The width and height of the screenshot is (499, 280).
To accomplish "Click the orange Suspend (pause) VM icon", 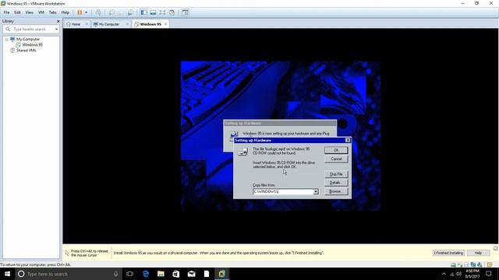I will point(80,12).
